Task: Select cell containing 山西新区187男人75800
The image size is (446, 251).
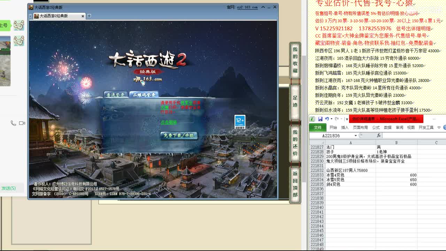Action: click(x=351, y=170)
